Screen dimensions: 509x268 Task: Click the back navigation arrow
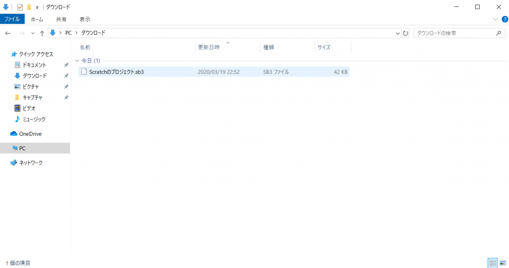tap(8, 33)
